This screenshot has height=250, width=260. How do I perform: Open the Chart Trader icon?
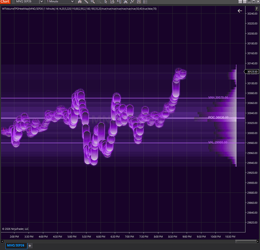tap(119, 1)
